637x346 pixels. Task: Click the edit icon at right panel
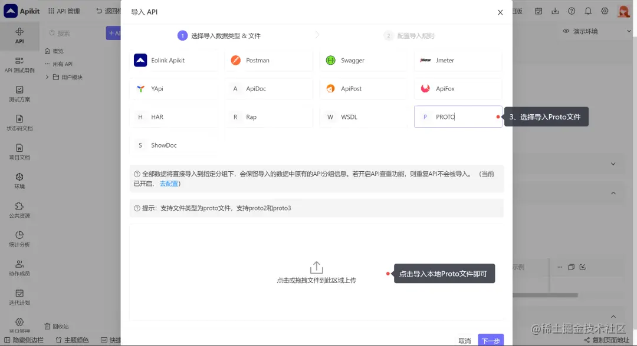point(583,267)
